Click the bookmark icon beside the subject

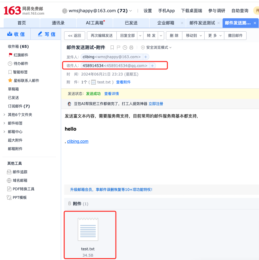[112, 47]
